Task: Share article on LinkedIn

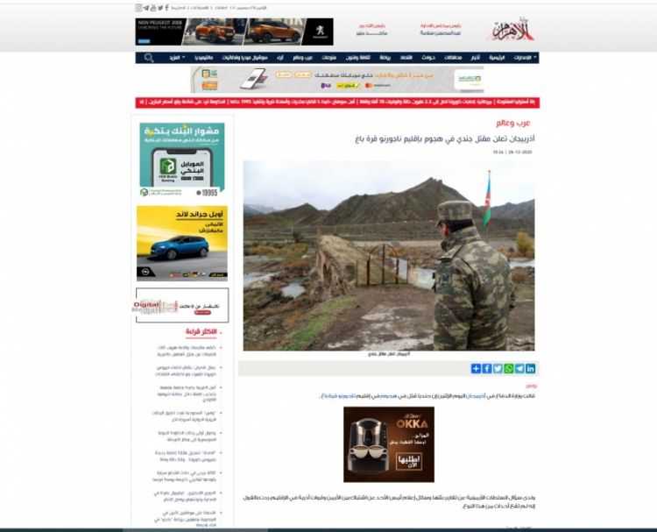Action: [531, 368]
